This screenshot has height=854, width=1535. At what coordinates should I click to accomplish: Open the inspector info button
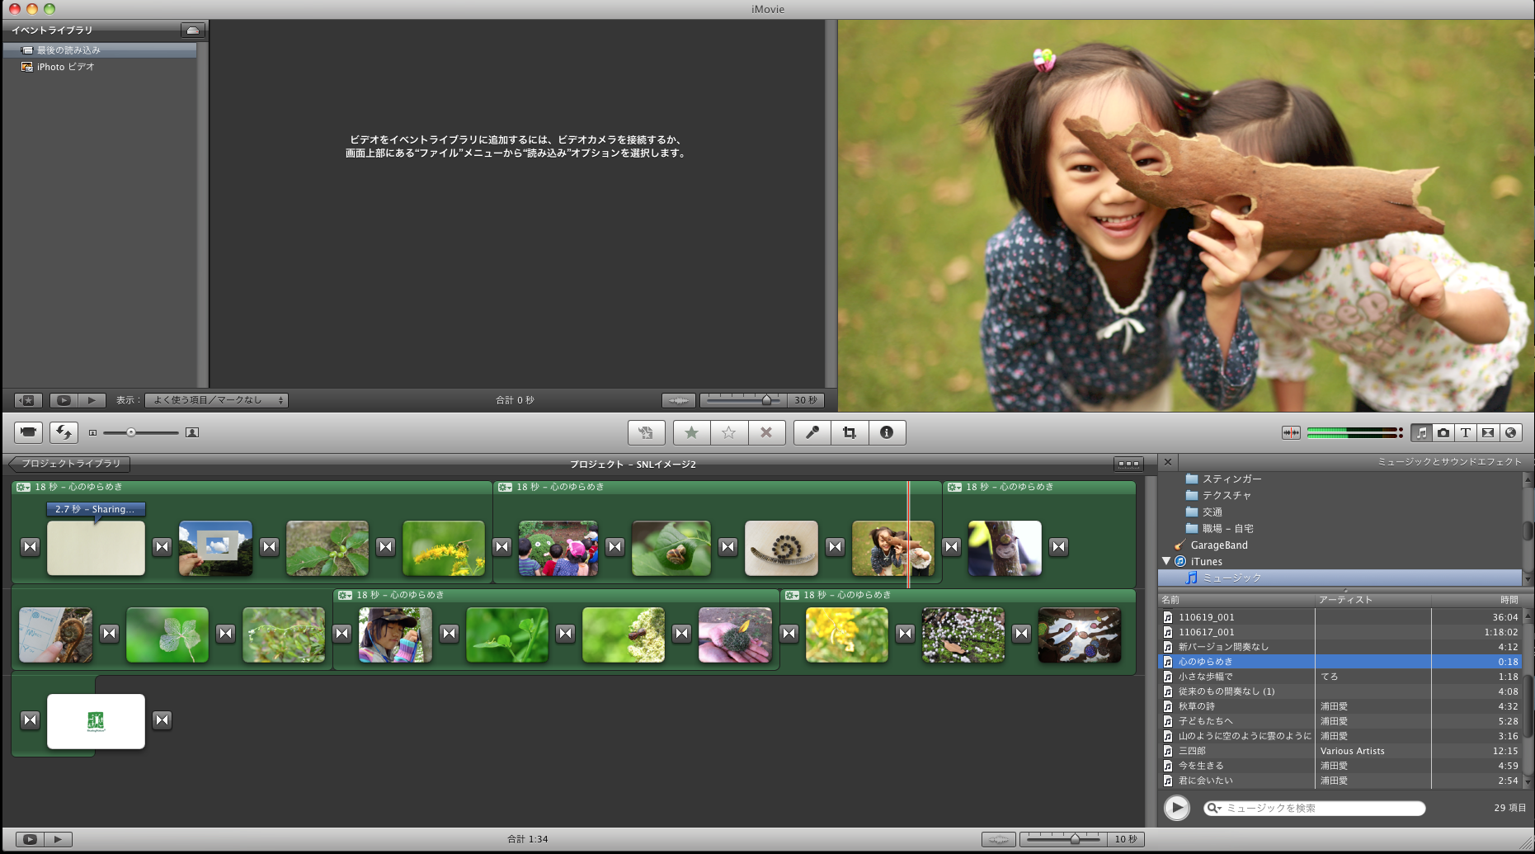[x=887, y=432]
